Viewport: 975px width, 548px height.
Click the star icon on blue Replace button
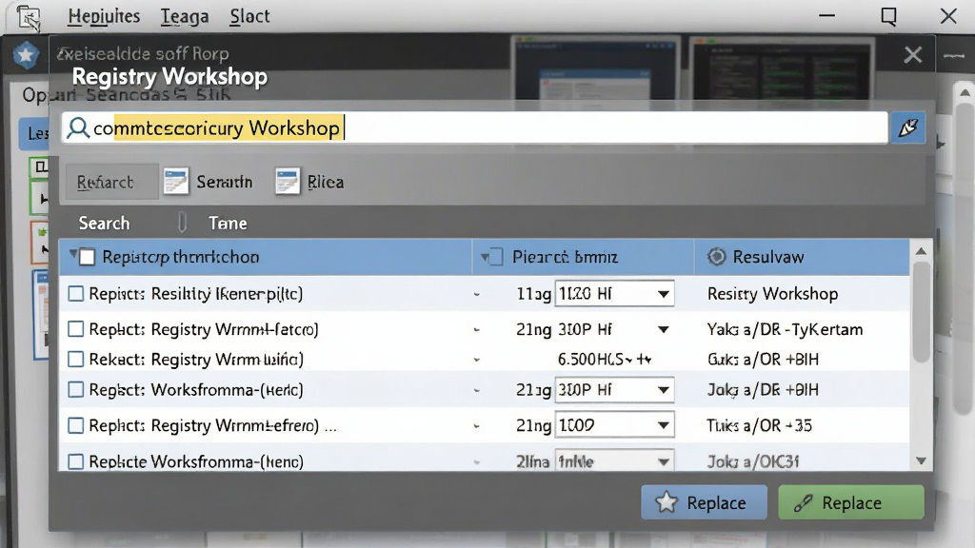pos(666,502)
